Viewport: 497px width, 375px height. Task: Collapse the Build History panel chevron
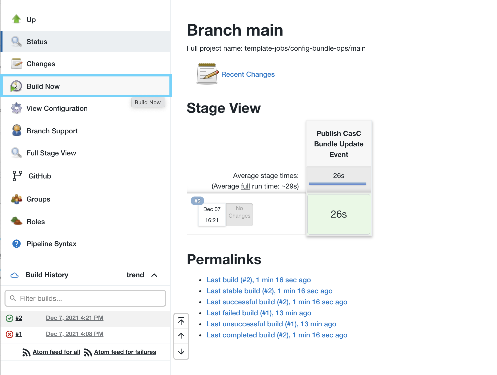154,275
